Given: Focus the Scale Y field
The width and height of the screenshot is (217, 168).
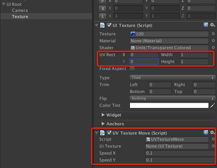Looking at the screenshot, I should [x=165, y=16].
